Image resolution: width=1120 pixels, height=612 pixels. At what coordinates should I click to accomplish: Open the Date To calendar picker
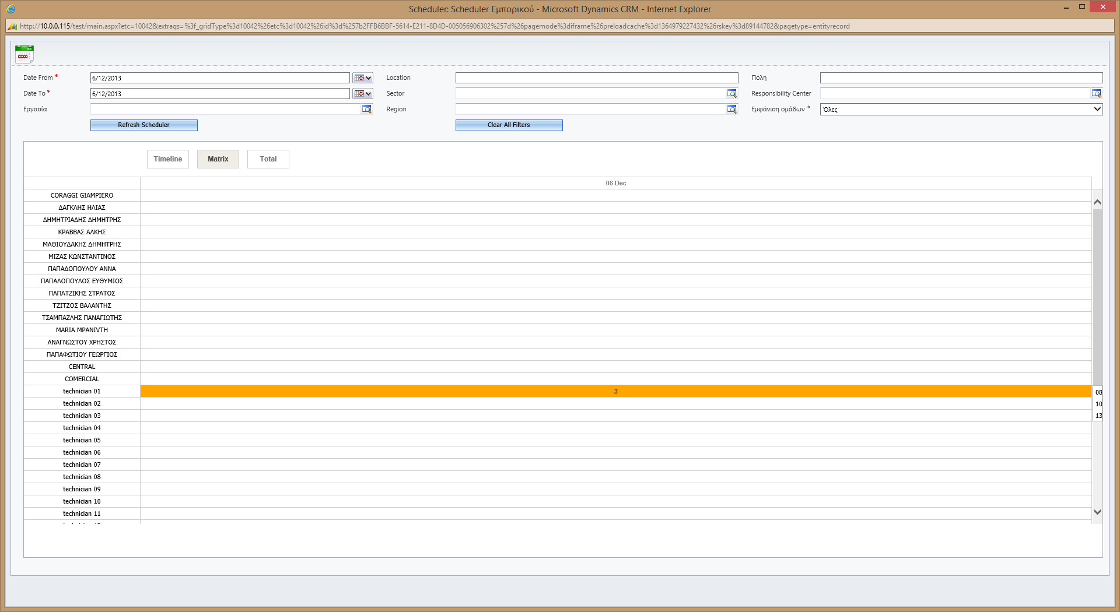(363, 94)
